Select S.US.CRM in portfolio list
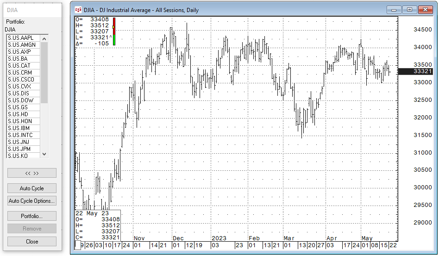This screenshot has width=439, height=256. pyautogui.click(x=24, y=73)
